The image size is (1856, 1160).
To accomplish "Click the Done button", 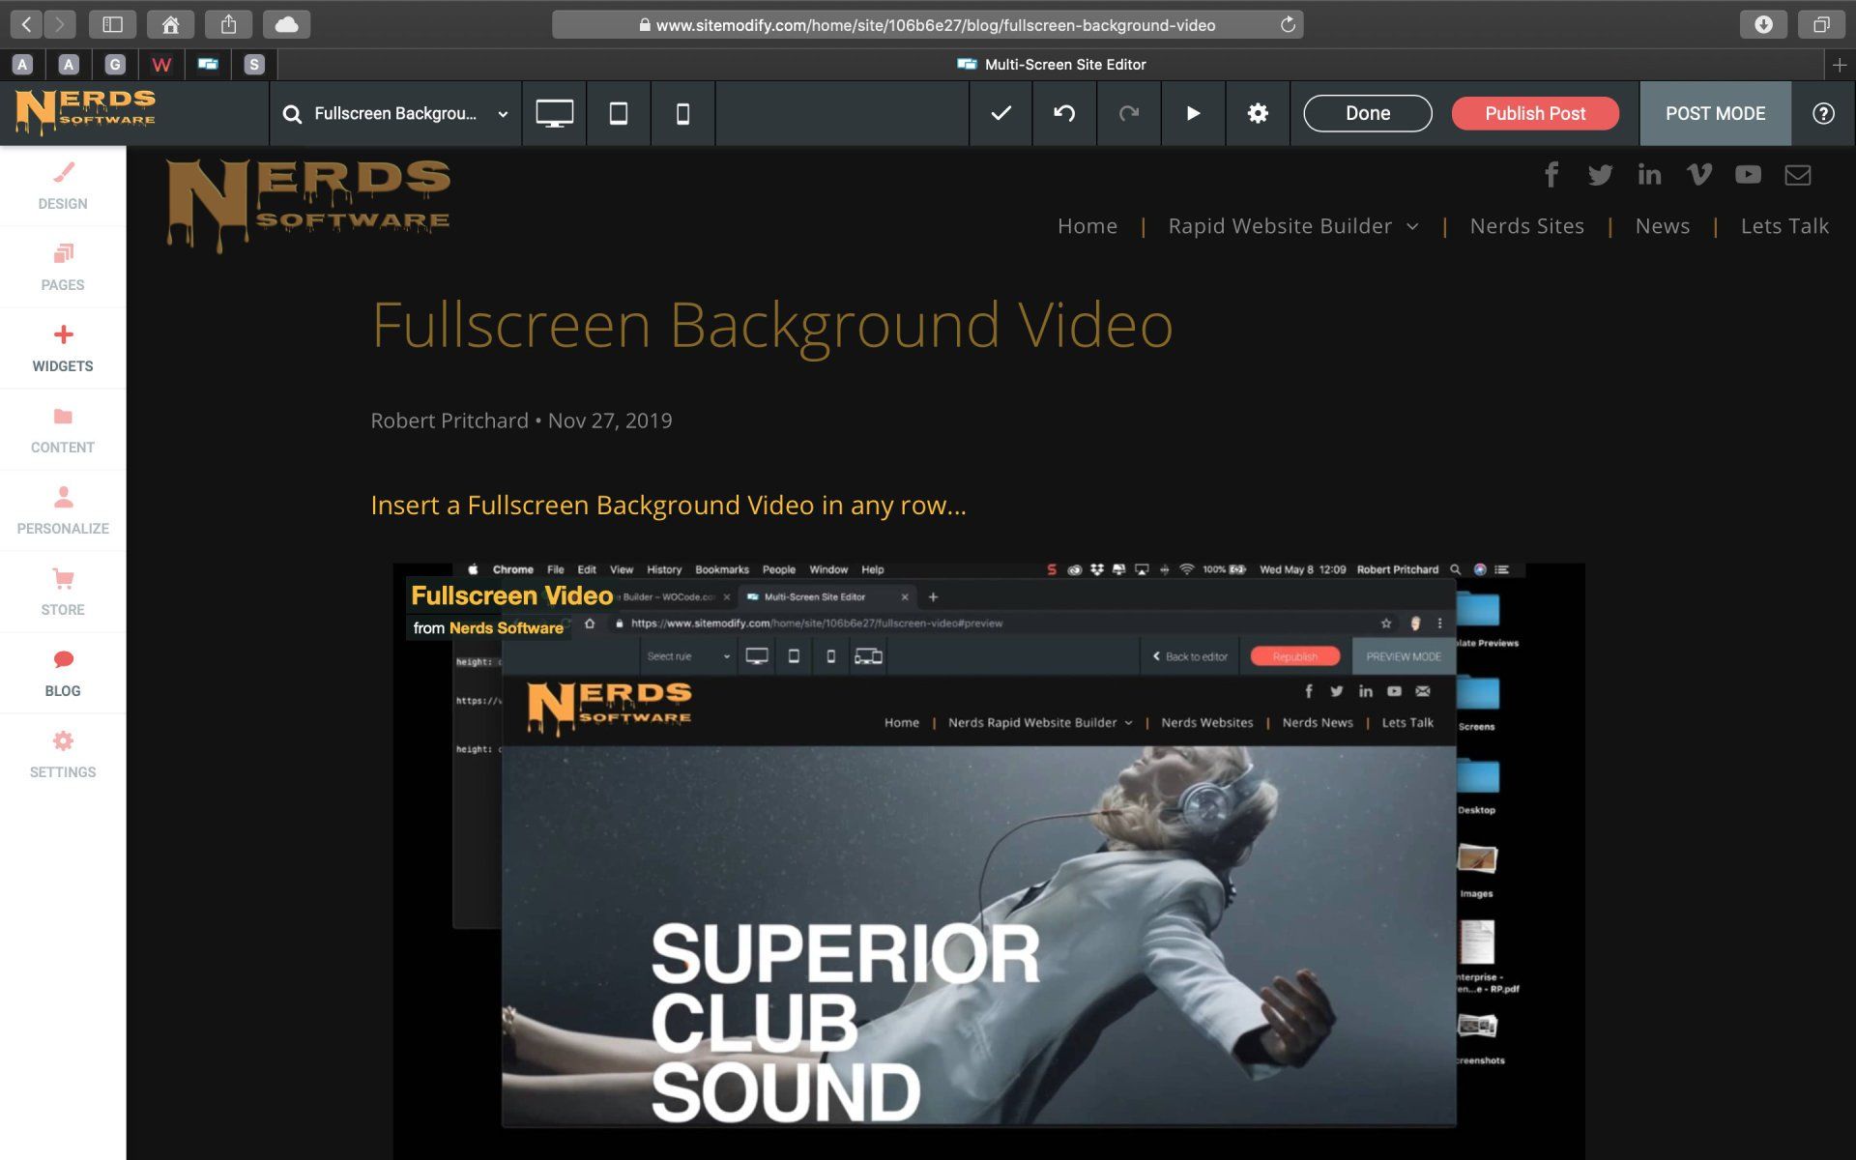I will click(x=1368, y=113).
